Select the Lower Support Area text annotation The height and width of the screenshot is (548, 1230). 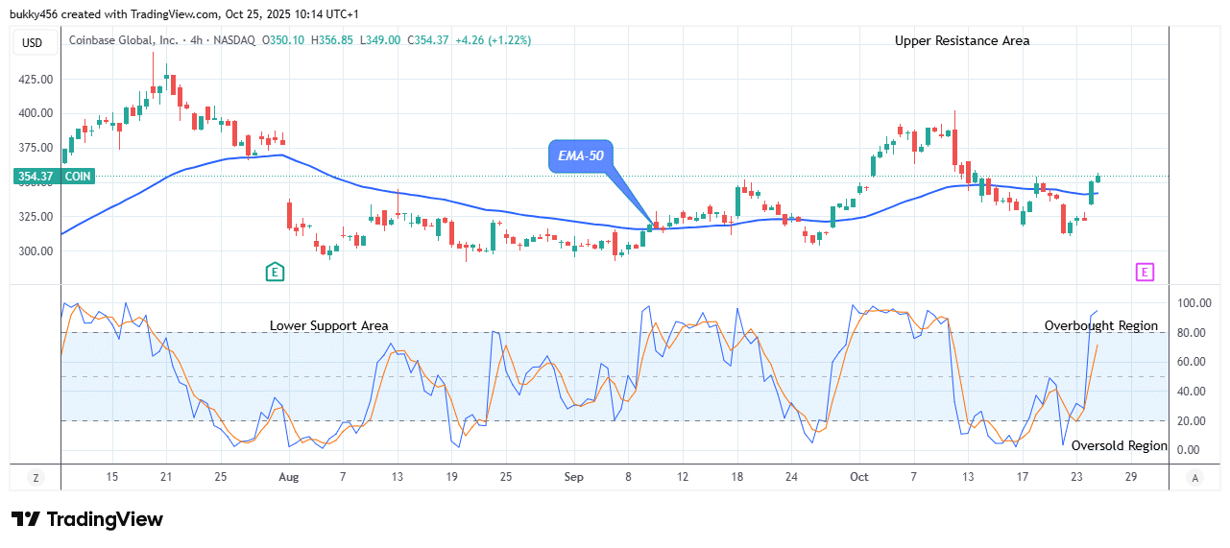tap(328, 326)
